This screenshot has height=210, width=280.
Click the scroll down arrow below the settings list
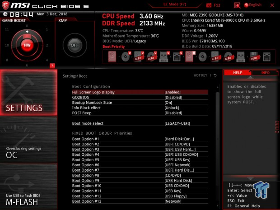pyautogui.click(x=218, y=206)
